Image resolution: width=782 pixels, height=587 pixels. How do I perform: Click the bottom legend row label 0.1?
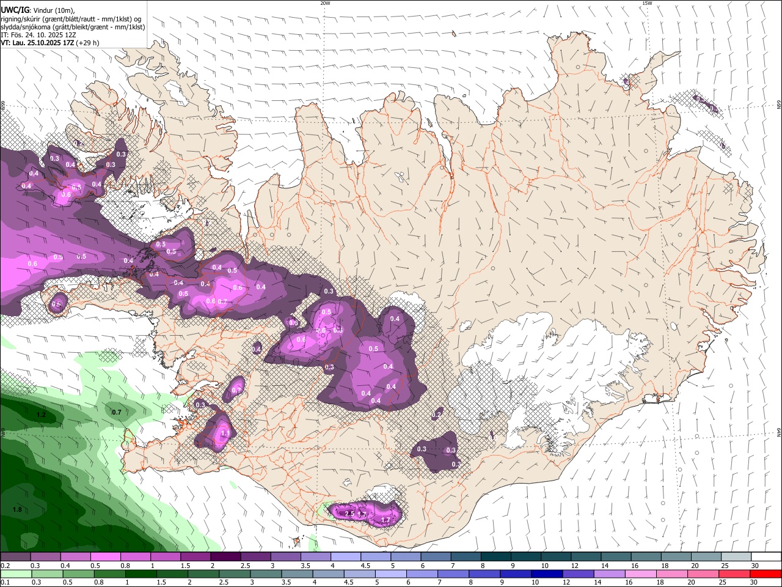[x=5, y=583]
